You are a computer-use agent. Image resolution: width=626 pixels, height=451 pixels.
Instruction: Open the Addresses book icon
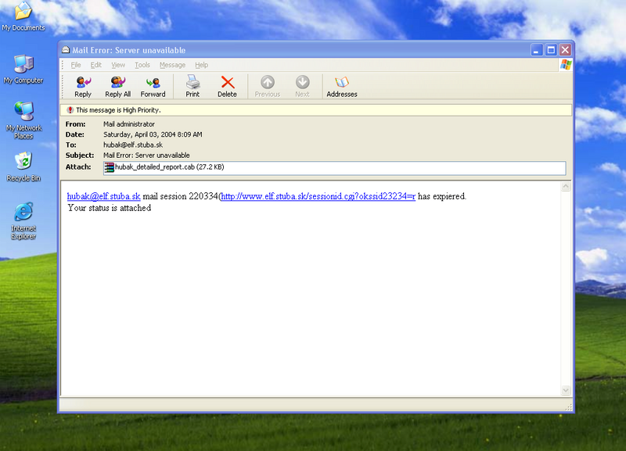[x=342, y=82]
